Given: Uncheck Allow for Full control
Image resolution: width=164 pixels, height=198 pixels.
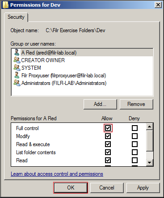Looking at the screenshot, I should pos(108,128).
